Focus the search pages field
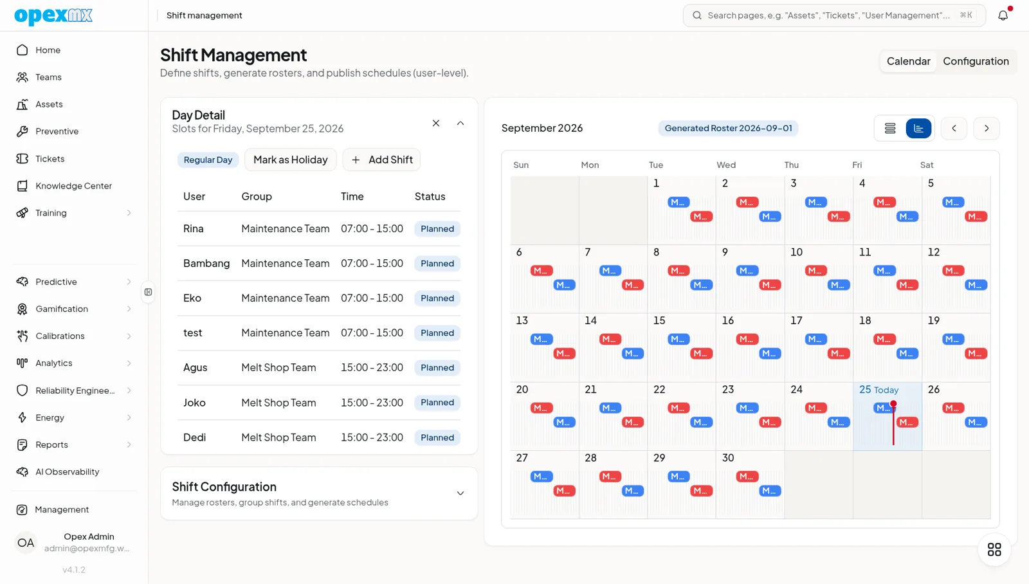This screenshot has height=584, width=1029. click(x=834, y=15)
